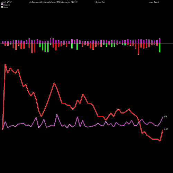
Task: Click the 'Daily PVM' title text
Action: pos(7,2)
